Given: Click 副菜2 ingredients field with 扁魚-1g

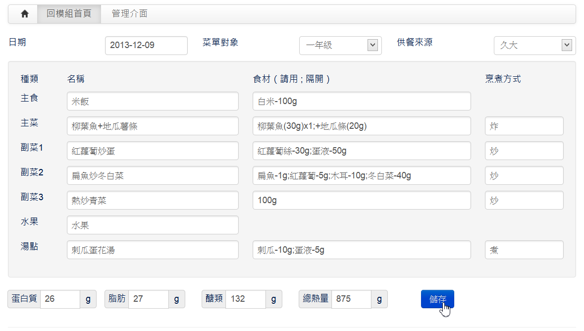Looking at the screenshot, I should (362, 175).
